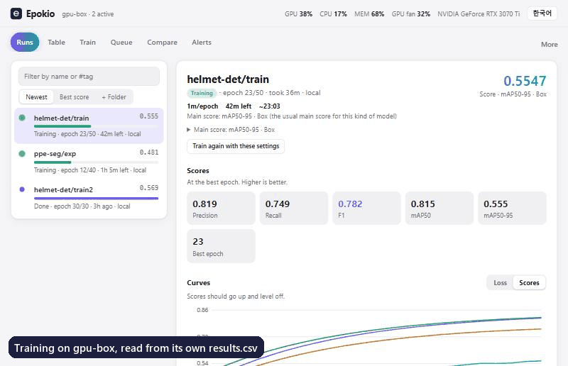Screen dimensions: 568x366
Task: Click the Recall 0.749 score card
Action: pos(294,208)
